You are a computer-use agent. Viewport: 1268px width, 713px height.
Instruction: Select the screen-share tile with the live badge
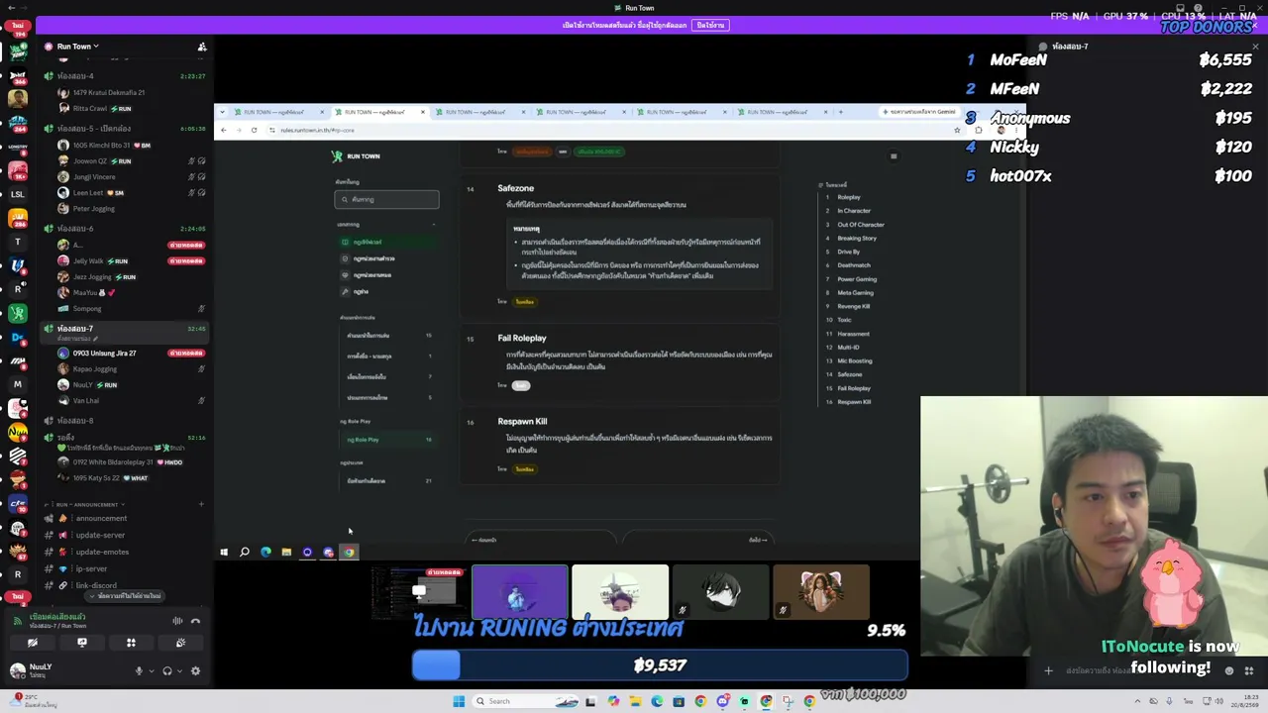coord(419,592)
